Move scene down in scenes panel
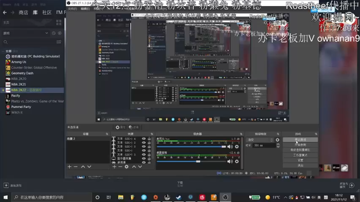 pyautogui.click(x=89, y=167)
